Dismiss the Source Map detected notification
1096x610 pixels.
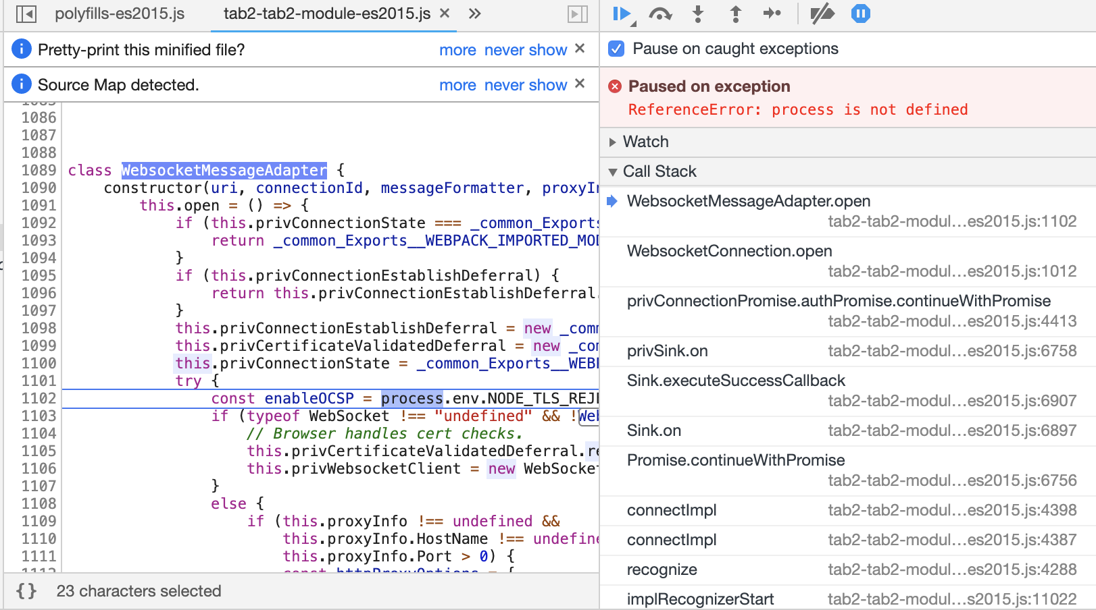pos(579,84)
